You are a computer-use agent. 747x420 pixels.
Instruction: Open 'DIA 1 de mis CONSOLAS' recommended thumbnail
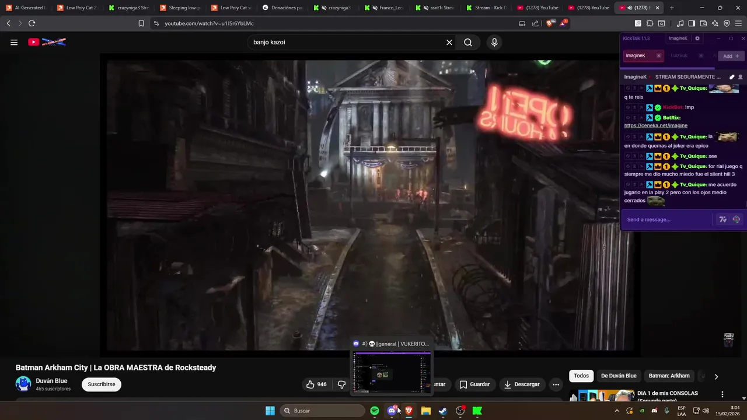pyautogui.click(x=602, y=395)
